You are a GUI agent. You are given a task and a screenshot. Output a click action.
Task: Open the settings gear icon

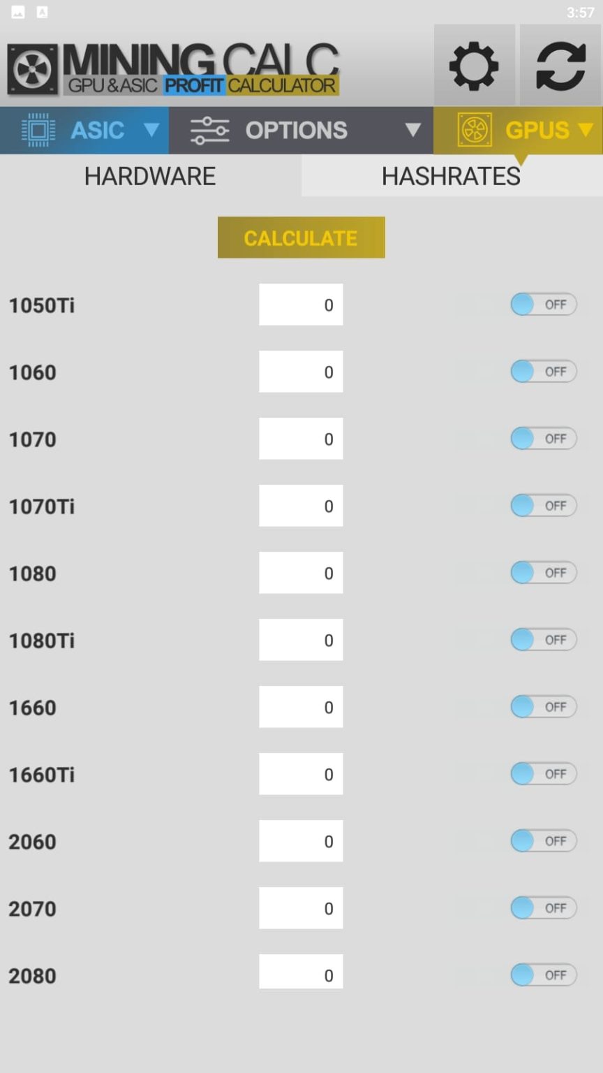coord(475,65)
